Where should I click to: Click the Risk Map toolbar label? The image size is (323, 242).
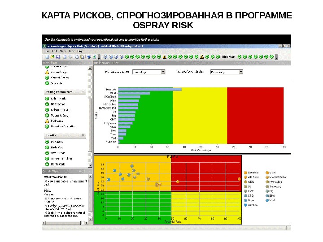(x=228, y=57)
